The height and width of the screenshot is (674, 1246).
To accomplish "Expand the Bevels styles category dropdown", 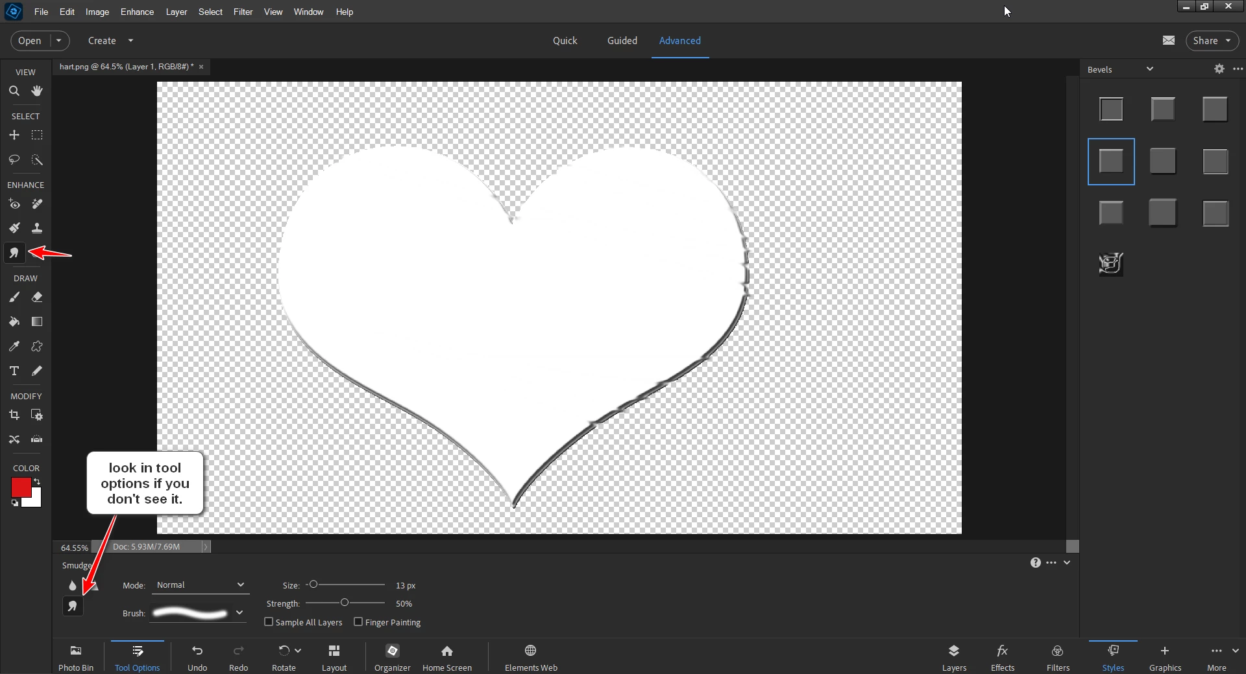I will (x=1150, y=69).
